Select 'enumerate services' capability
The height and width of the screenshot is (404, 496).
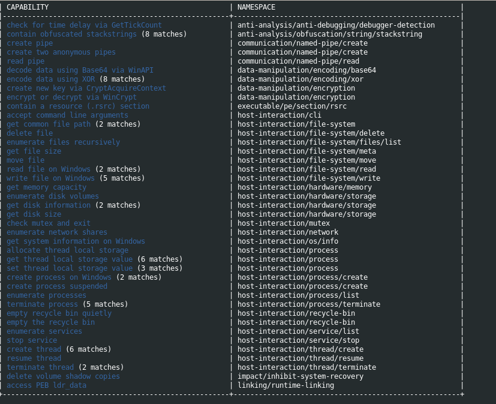click(x=44, y=331)
